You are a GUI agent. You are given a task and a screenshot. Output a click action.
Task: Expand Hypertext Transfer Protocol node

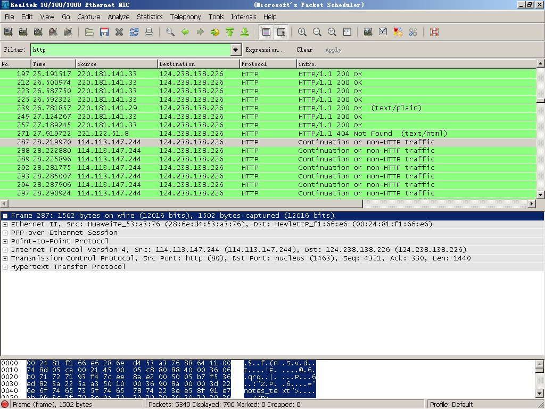coord(5,267)
